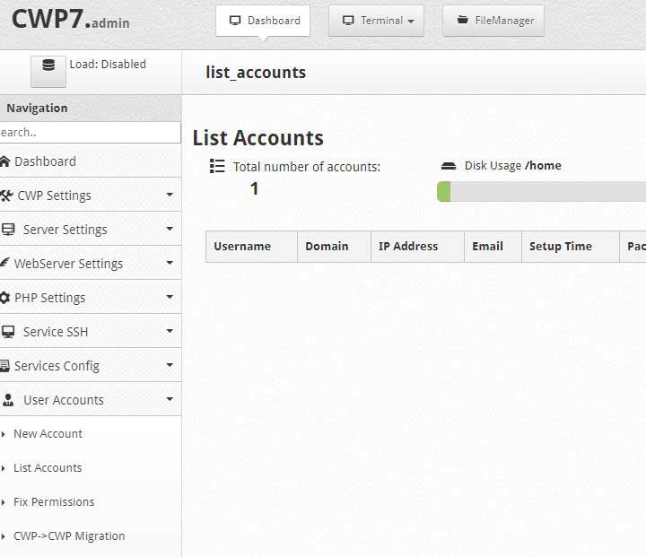Click the database stack icon near Load

click(x=48, y=65)
